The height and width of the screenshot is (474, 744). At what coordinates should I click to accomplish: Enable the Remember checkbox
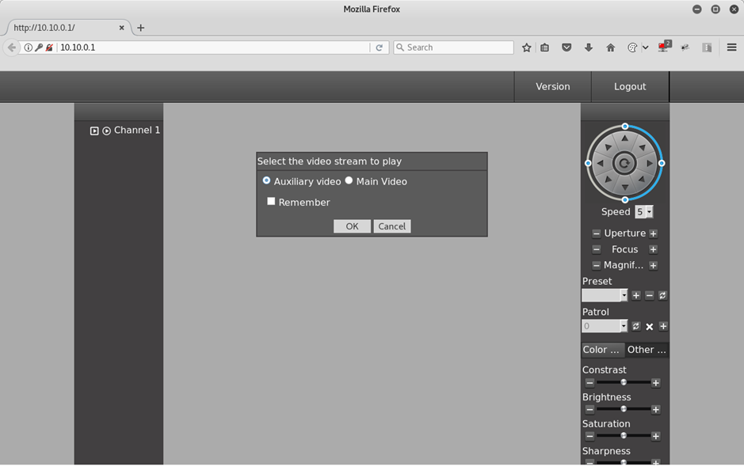[271, 202]
